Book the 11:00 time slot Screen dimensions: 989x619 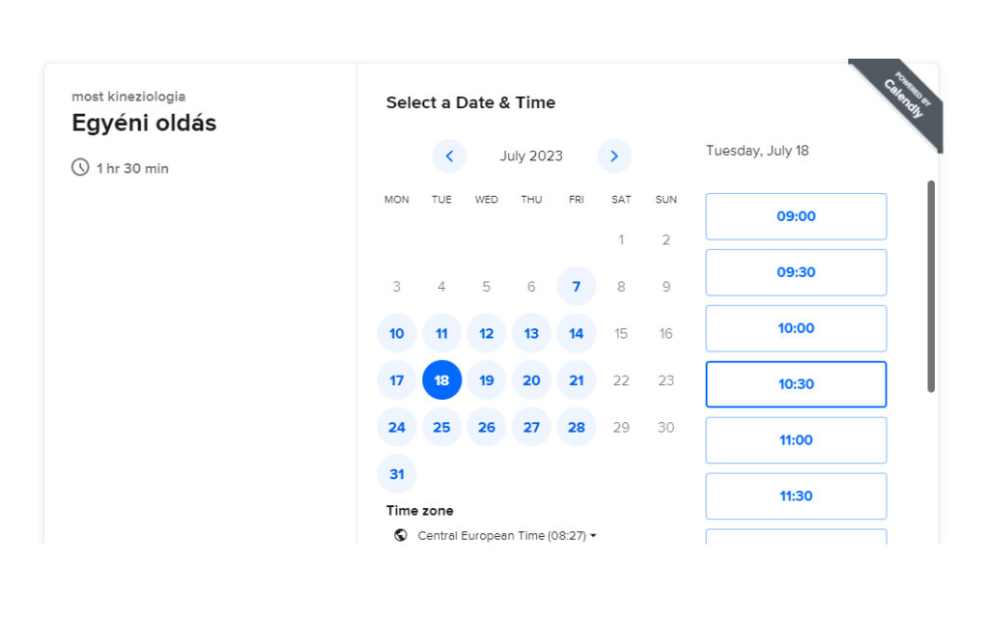[x=796, y=440]
